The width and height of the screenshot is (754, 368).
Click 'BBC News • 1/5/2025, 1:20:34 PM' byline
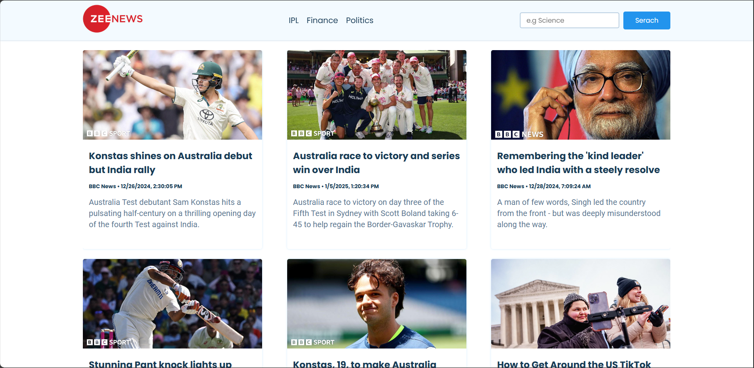tap(336, 186)
